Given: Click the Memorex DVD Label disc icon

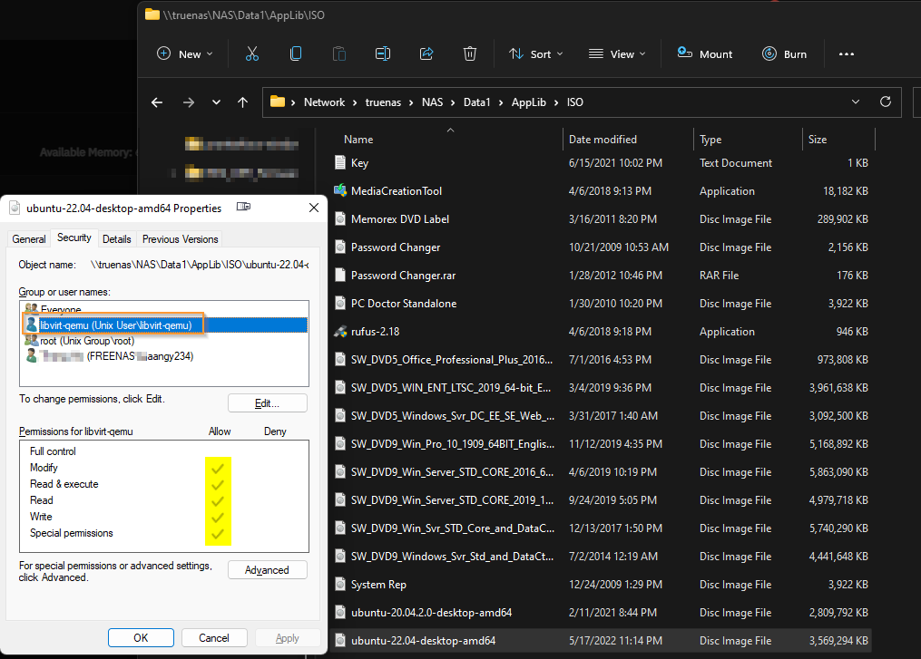Looking at the screenshot, I should [340, 218].
